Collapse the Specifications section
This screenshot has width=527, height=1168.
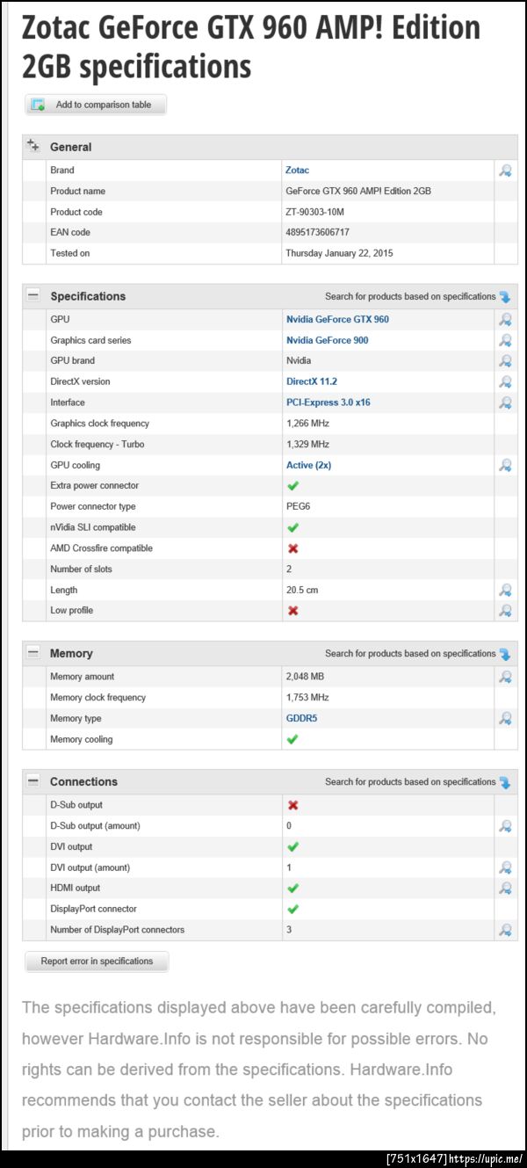pyautogui.click(x=33, y=296)
